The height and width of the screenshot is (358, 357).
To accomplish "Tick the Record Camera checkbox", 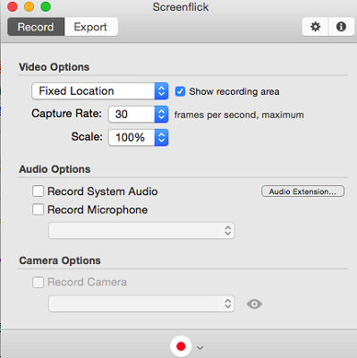I will click(x=38, y=282).
